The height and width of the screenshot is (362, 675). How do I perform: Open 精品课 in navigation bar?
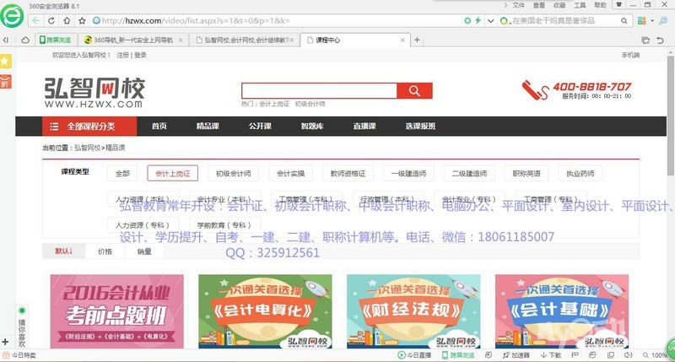[x=208, y=126]
